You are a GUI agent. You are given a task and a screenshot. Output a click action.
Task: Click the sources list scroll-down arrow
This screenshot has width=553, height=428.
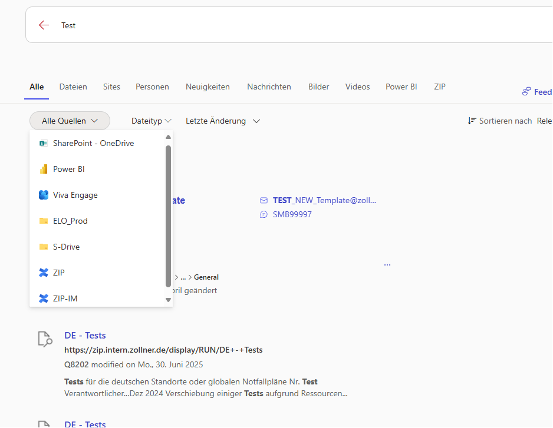[168, 300]
